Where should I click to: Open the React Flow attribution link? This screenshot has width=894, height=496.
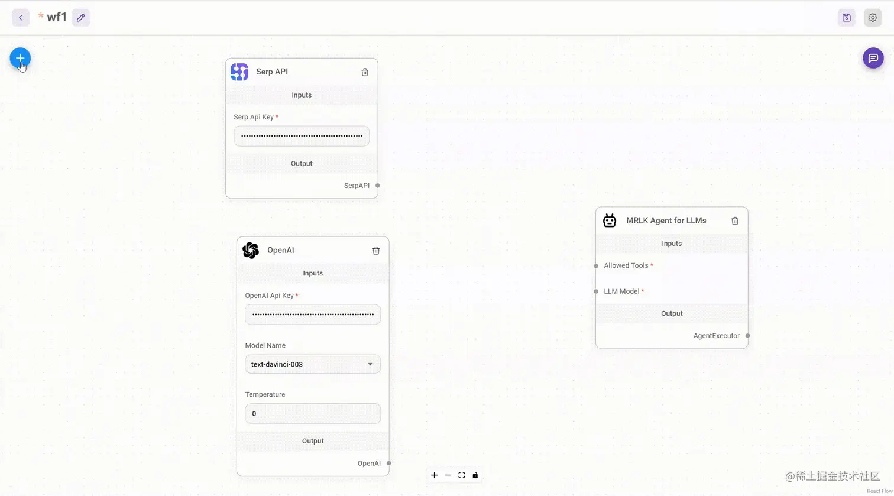(879, 491)
